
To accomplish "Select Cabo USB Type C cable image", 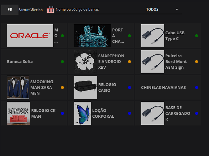I will point(153,36).
